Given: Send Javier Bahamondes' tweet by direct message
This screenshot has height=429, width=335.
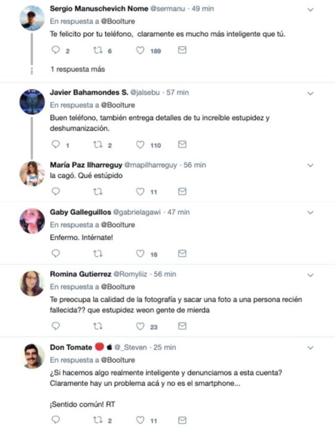Looking at the screenshot, I should [x=181, y=145].
